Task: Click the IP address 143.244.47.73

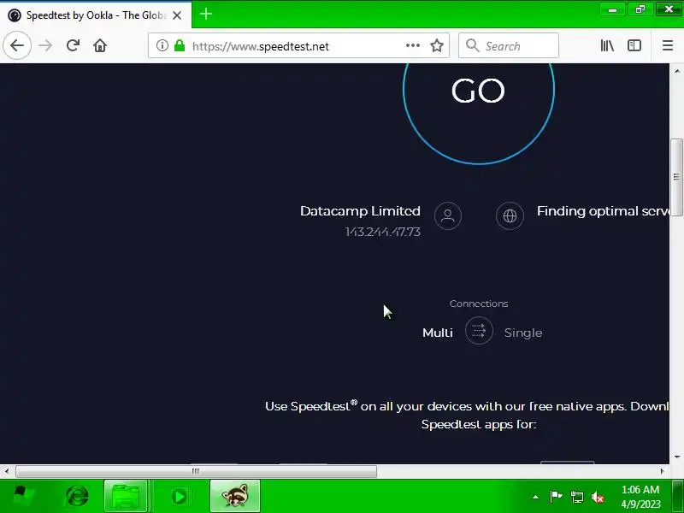Action: coord(382,232)
